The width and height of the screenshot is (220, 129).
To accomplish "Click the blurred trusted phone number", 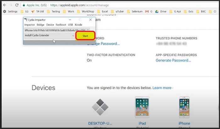I will [172, 44].
